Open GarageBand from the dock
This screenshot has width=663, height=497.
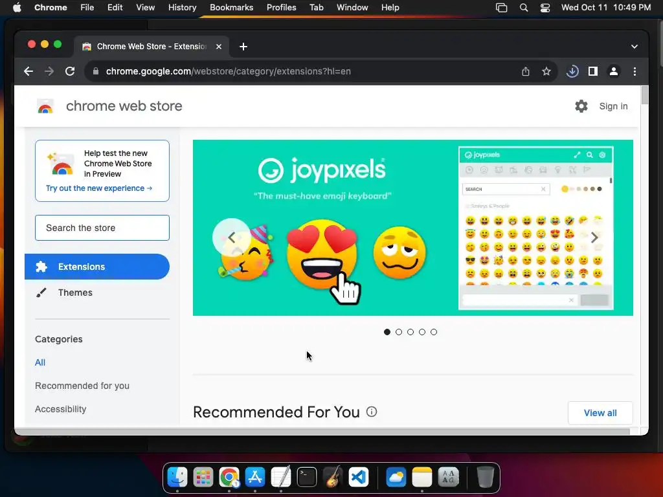(x=333, y=477)
